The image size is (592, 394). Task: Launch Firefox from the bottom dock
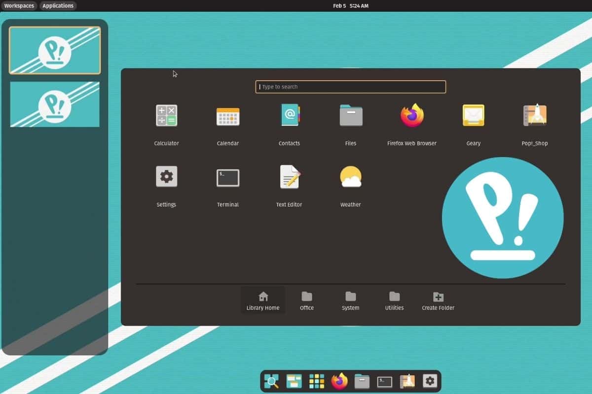click(x=339, y=381)
